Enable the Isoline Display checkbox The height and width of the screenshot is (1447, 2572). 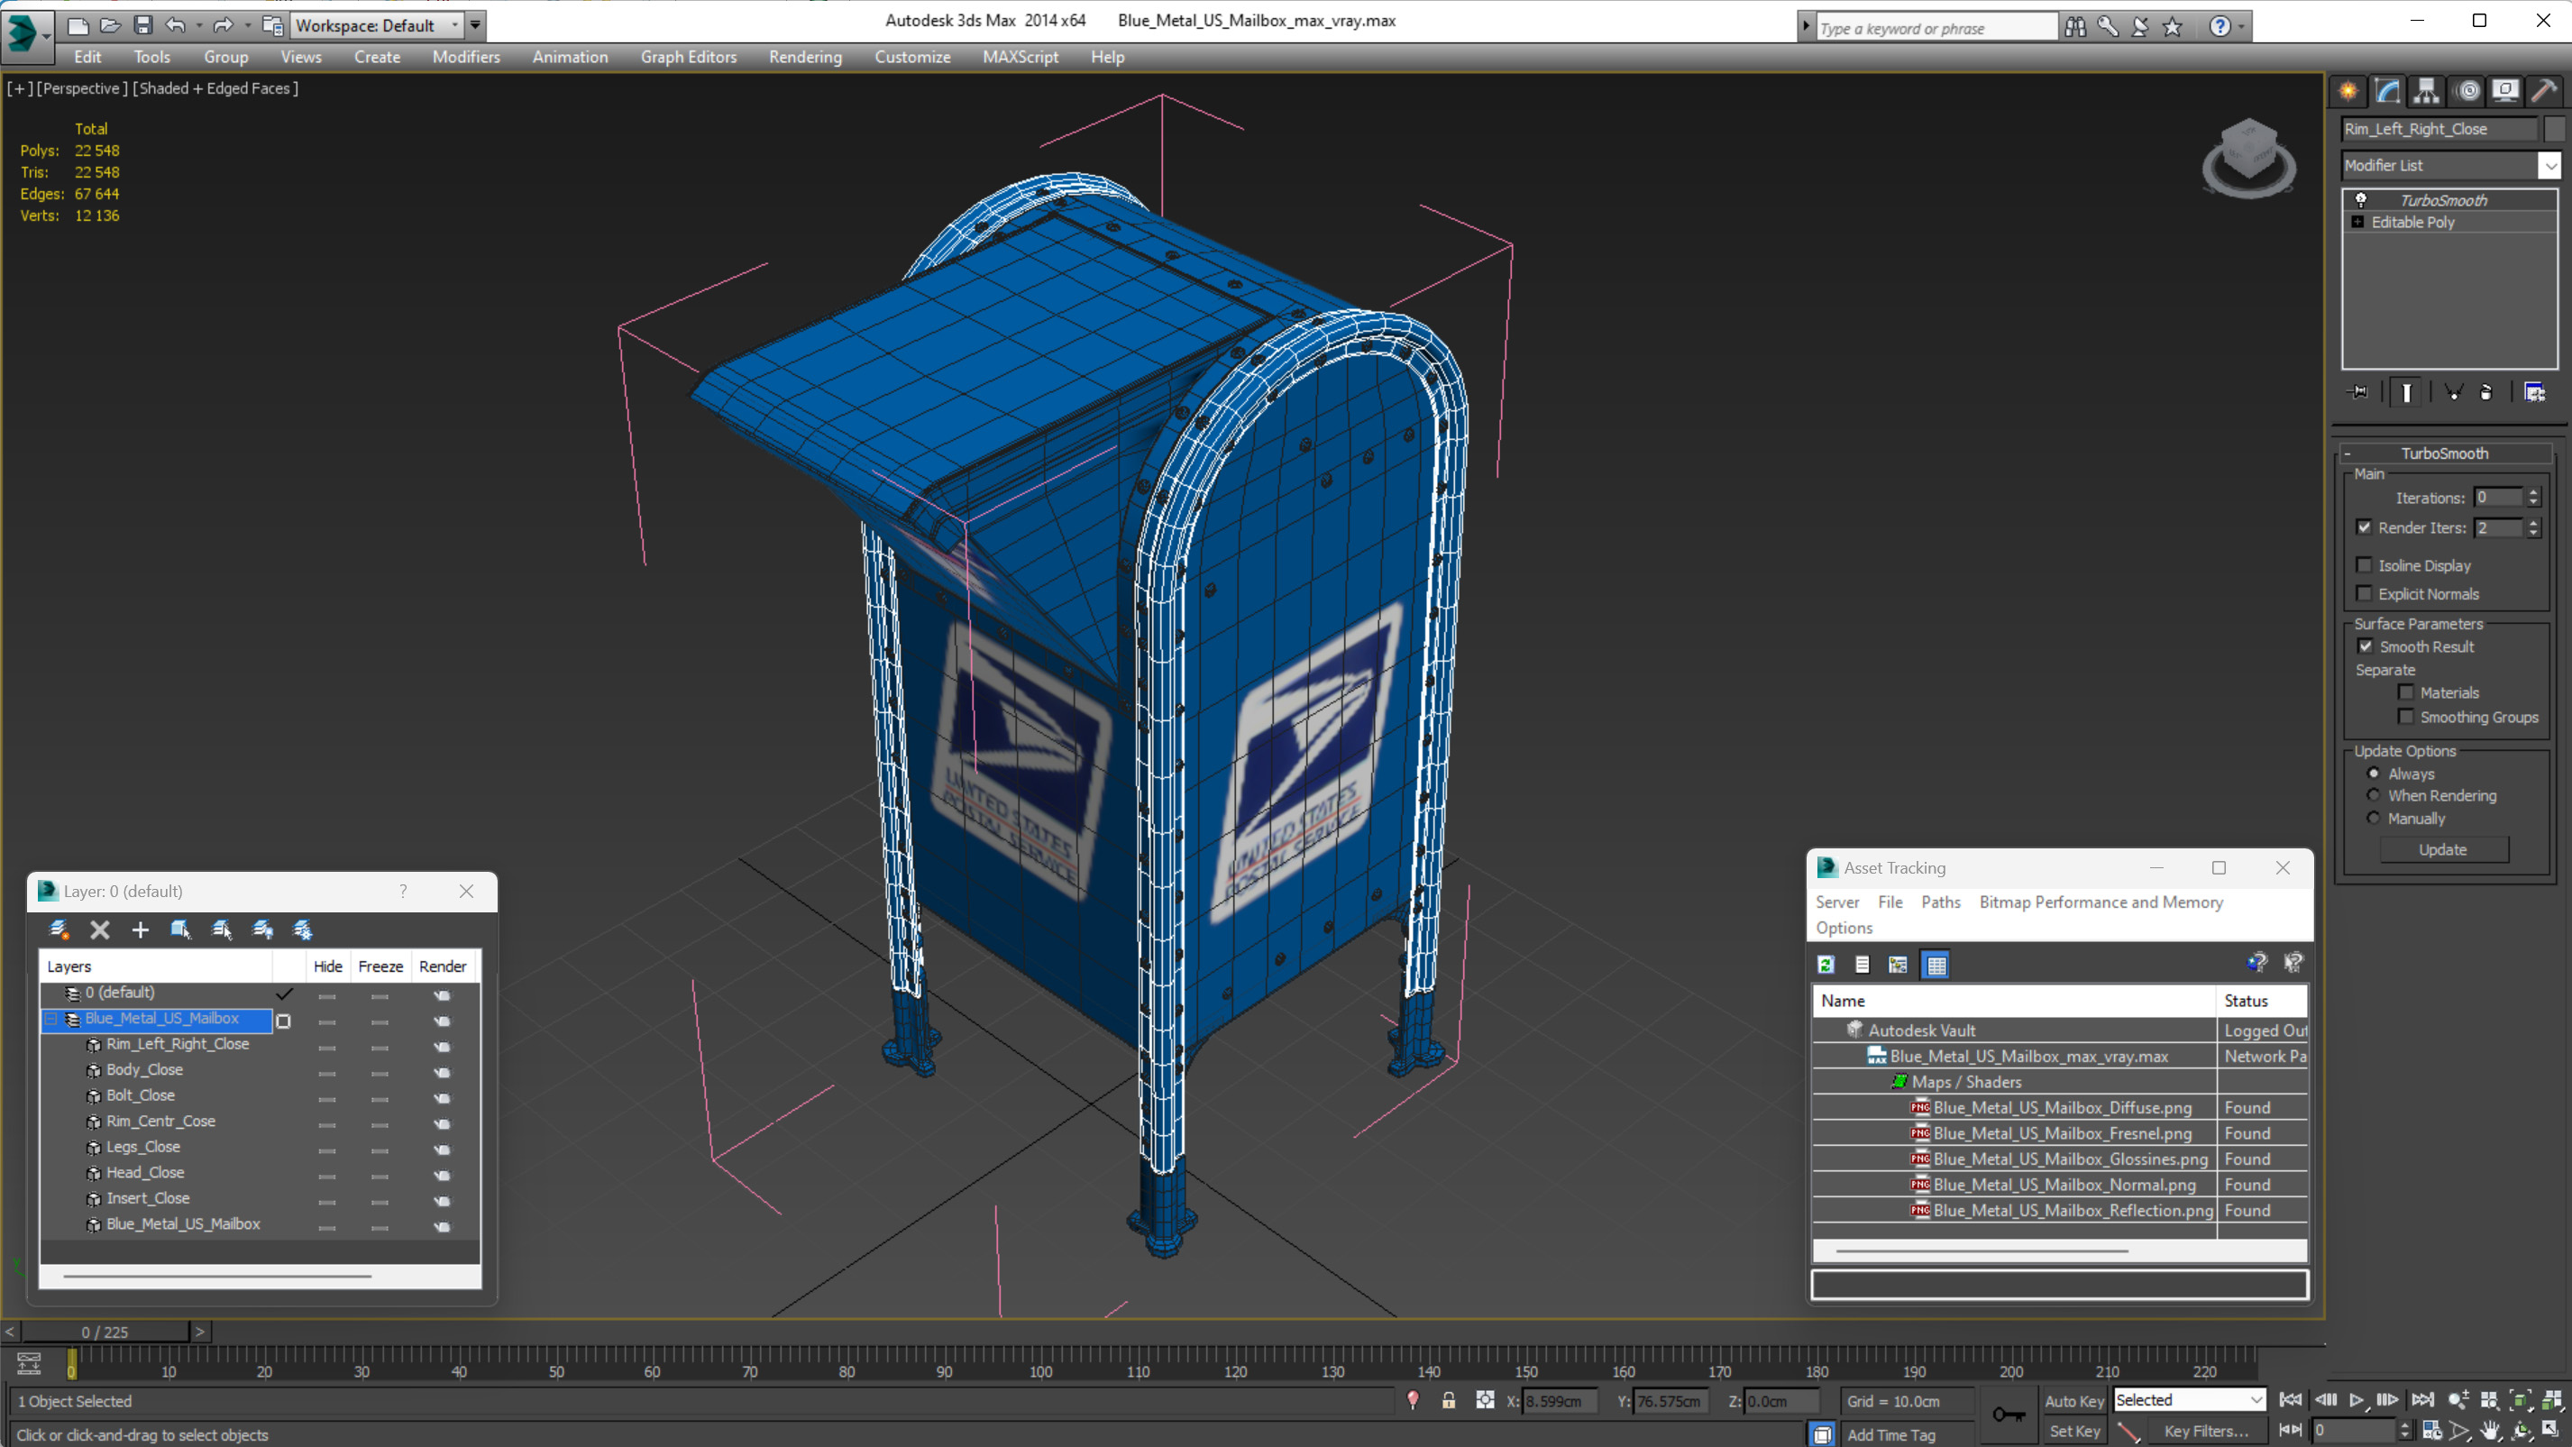(x=2364, y=565)
